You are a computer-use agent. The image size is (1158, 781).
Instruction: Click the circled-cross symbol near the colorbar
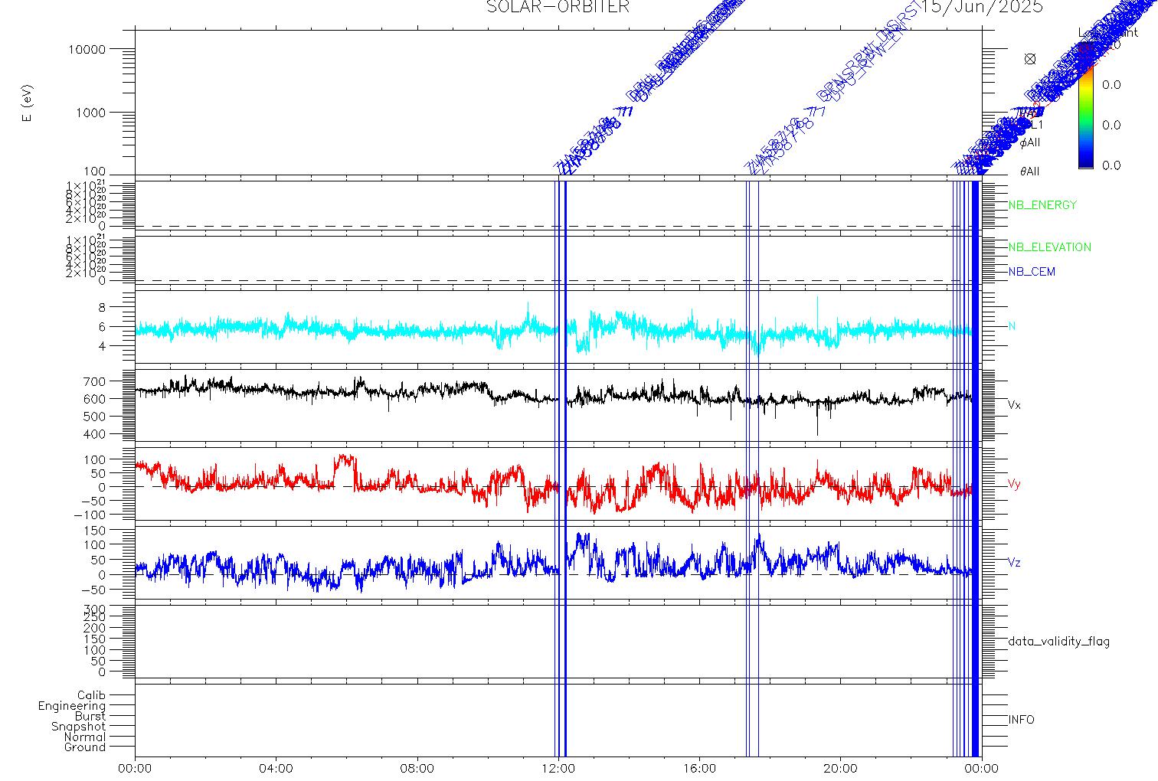coord(1030,59)
